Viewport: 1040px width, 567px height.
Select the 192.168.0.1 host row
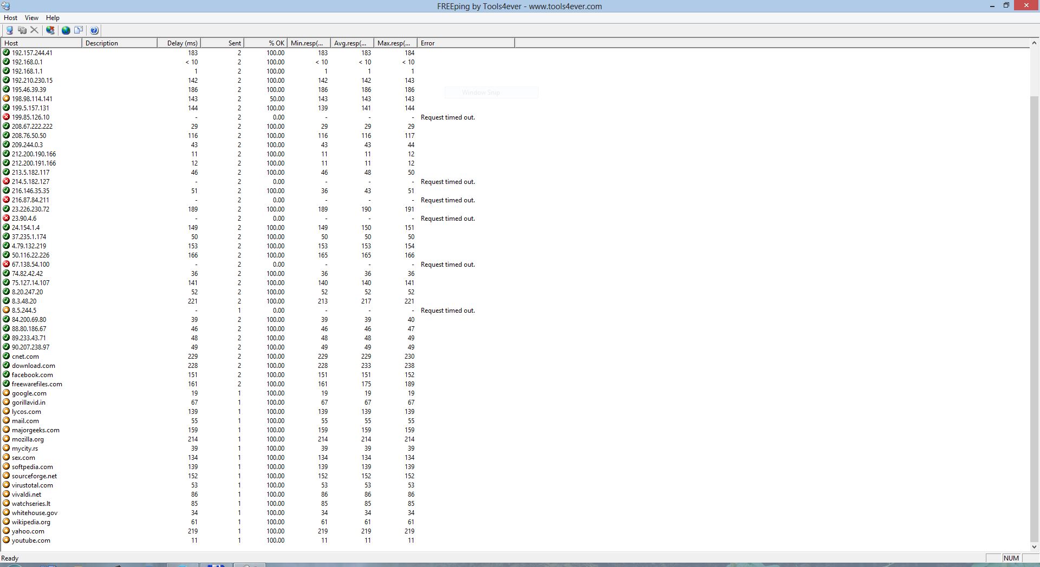click(257, 62)
